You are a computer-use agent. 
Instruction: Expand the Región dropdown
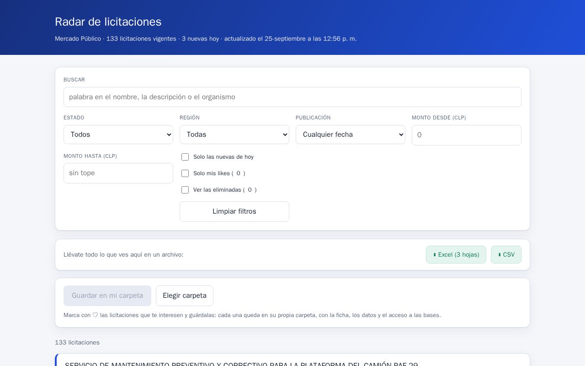pos(234,135)
